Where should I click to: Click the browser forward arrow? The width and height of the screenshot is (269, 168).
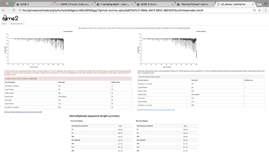click(x=9, y=10)
